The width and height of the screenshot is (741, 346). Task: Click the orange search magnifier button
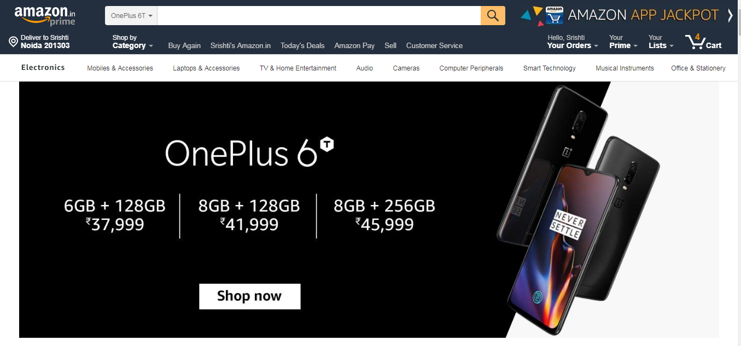click(493, 15)
